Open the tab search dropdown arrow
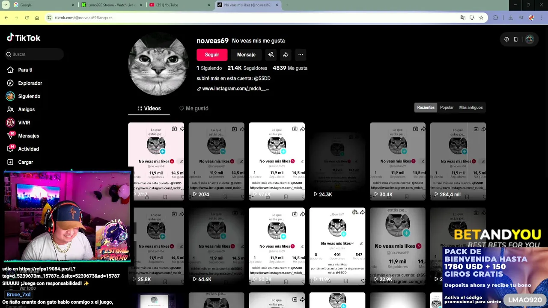The image size is (548, 308). (x=6, y=5)
